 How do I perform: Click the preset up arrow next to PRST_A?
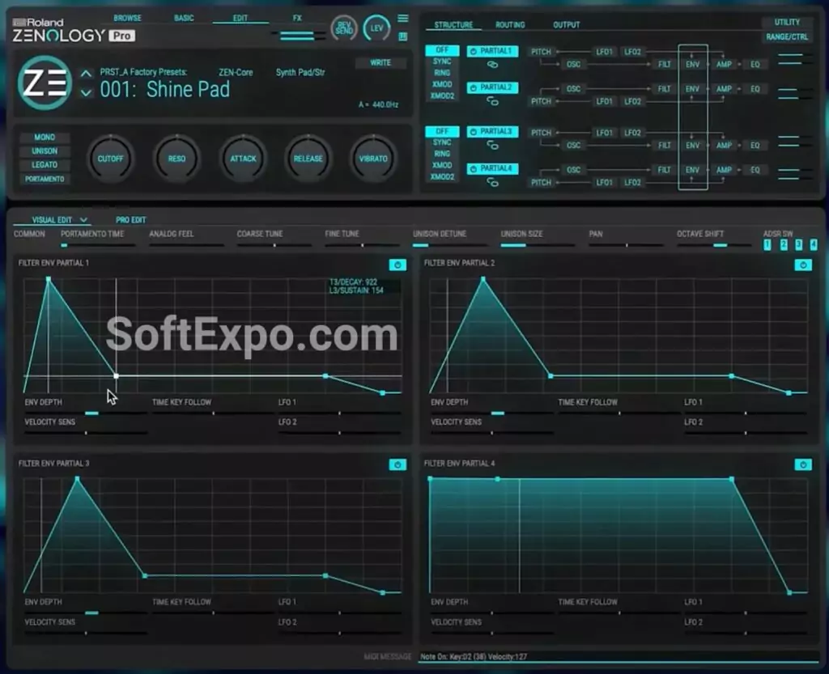85,73
